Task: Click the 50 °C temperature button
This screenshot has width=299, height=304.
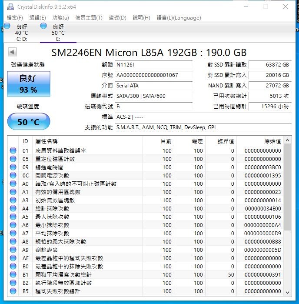Action: click(x=29, y=122)
